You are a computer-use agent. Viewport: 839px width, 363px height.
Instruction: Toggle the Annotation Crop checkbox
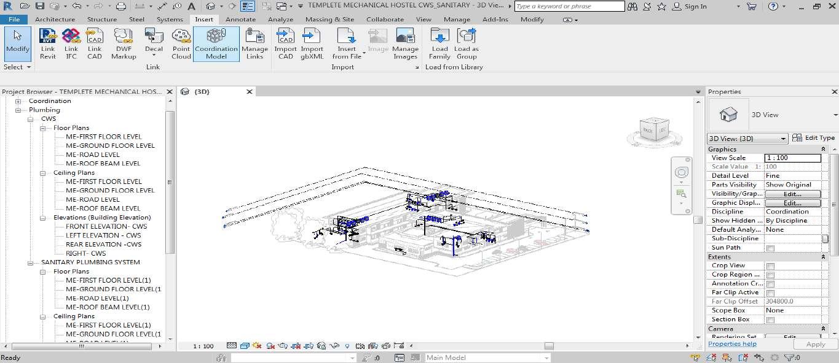770,284
